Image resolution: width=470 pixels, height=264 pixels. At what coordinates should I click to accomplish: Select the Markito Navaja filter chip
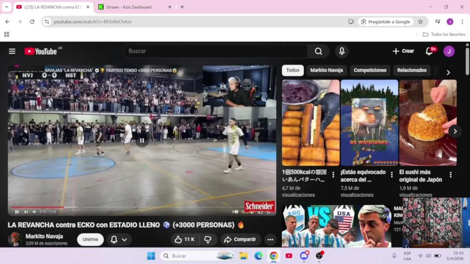click(x=326, y=70)
